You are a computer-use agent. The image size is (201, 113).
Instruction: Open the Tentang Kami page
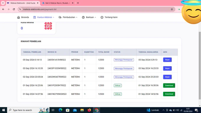point(109,17)
